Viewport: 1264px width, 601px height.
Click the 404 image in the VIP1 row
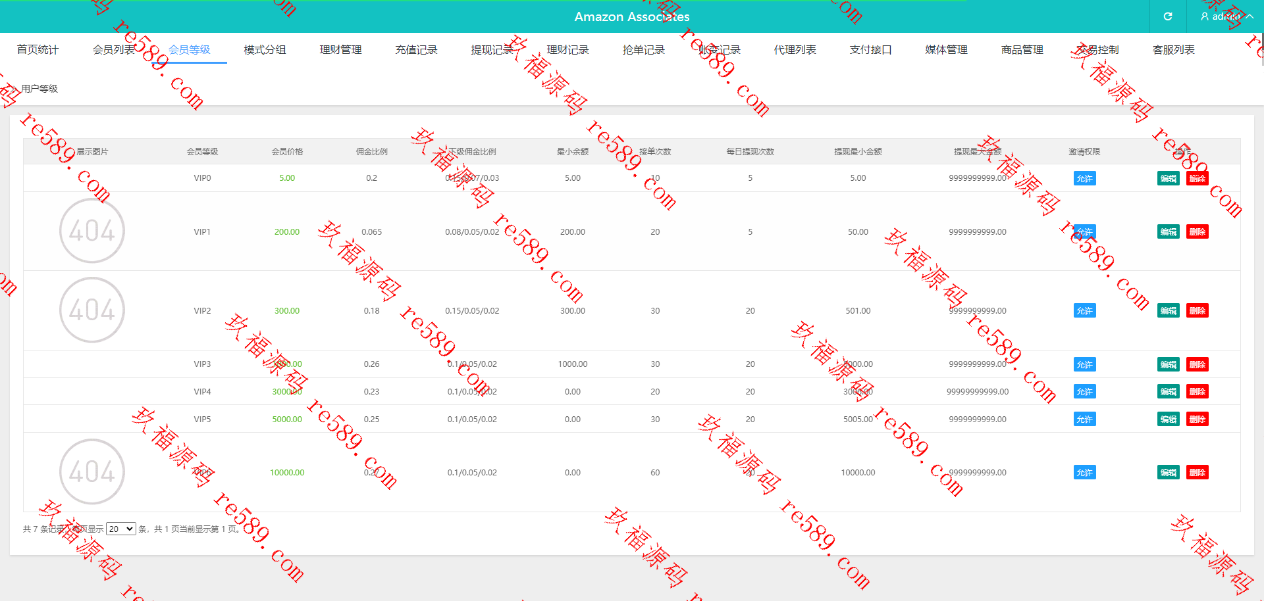point(92,231)
